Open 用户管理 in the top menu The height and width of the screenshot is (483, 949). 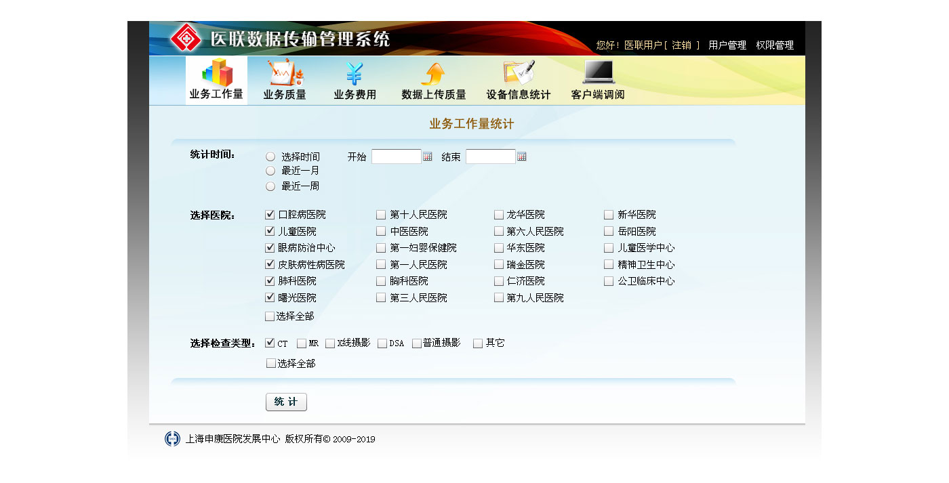point(727,45)
